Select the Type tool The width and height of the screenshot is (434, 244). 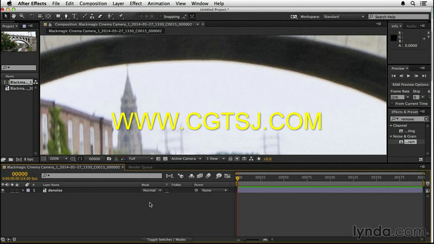[74, 16]
